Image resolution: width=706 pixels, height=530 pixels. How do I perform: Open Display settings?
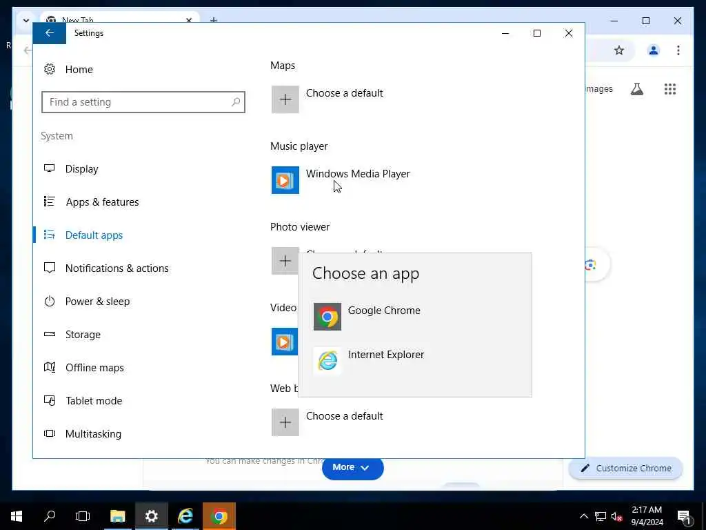click(81, 169)
